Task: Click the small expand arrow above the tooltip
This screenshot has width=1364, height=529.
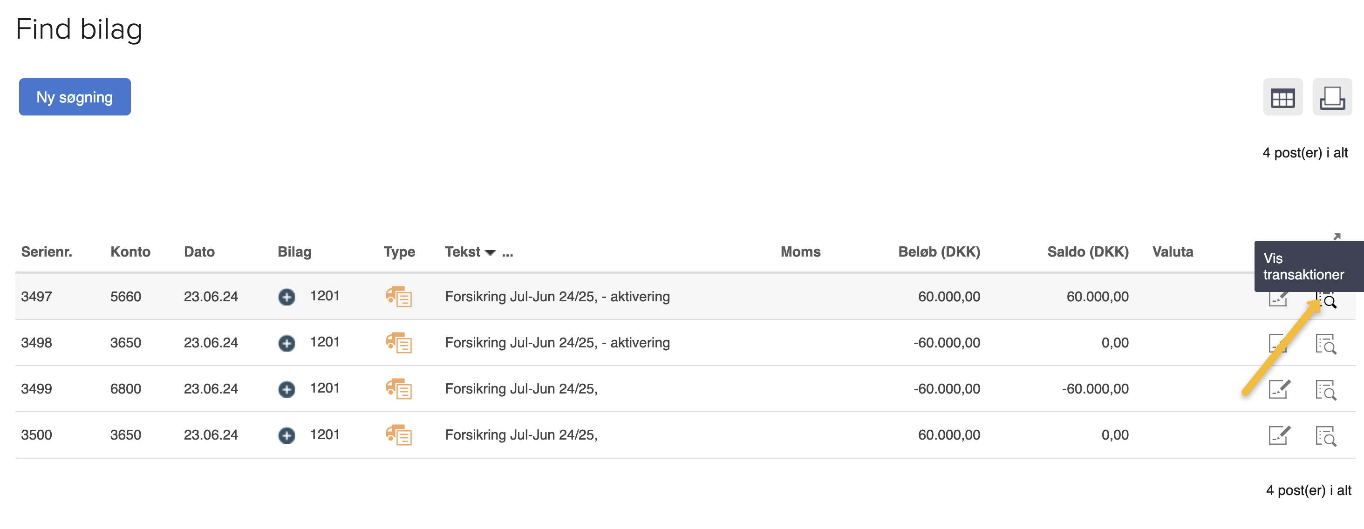Action: coord(1337,236)
